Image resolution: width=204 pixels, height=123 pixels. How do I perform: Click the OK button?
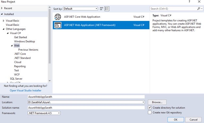pyautogui.click(x=176, y=120)
